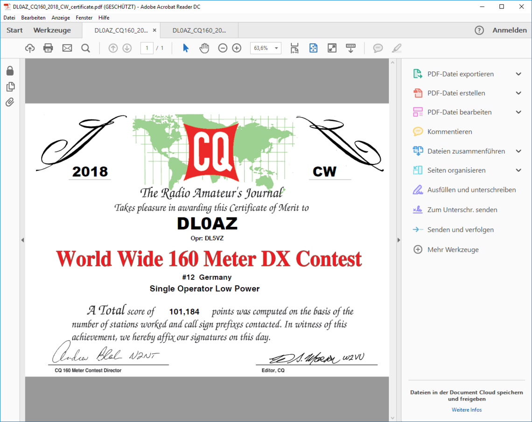This screenshot has height=422, width=532.
Task: Select the arrow selection tool
Action: point(186,48)
